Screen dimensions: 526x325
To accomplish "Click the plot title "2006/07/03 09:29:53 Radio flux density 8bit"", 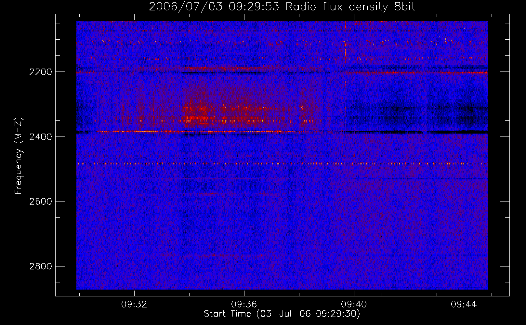I will coord(282,6).
